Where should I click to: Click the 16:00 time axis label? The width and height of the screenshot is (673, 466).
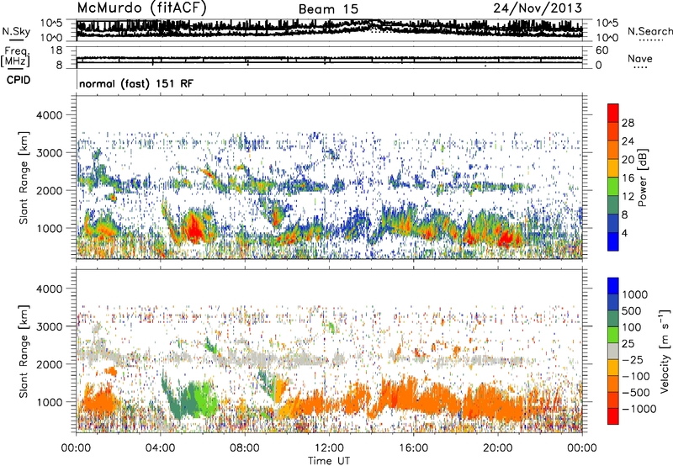coord(413,448)
